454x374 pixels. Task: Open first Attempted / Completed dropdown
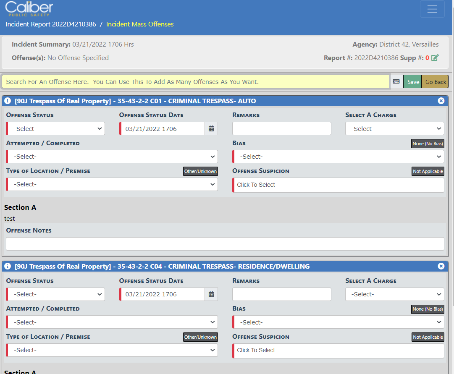pos(112,157)
